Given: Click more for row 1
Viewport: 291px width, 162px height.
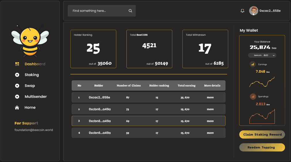Looking at the screenshot, I should click(x=210, y=97).
